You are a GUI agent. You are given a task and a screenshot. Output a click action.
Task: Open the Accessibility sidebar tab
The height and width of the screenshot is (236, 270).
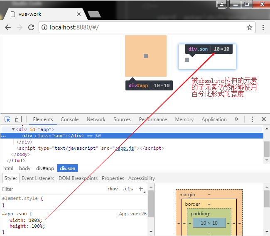(142, 178)
